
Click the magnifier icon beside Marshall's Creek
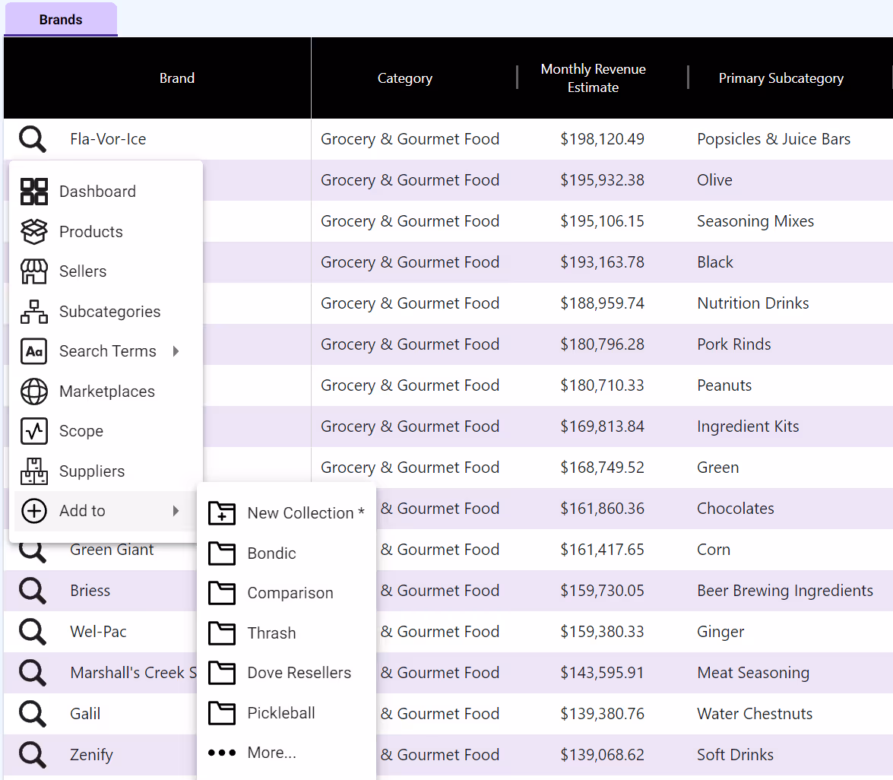(33, 673)
